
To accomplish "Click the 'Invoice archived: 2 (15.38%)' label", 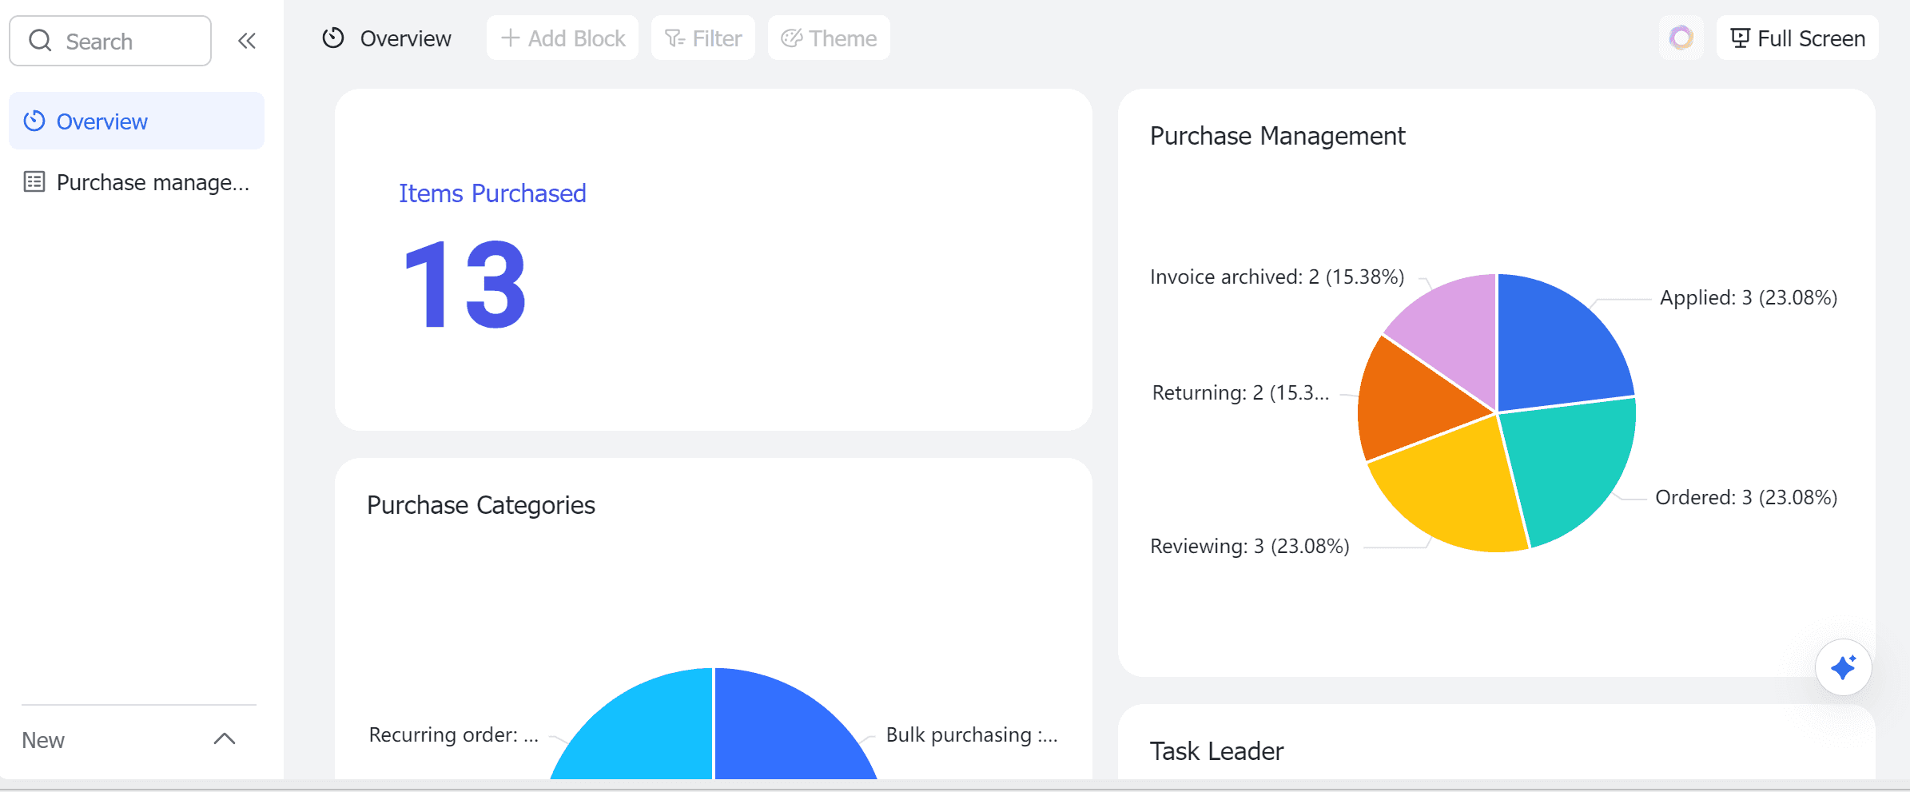I will coord(1277,277).
